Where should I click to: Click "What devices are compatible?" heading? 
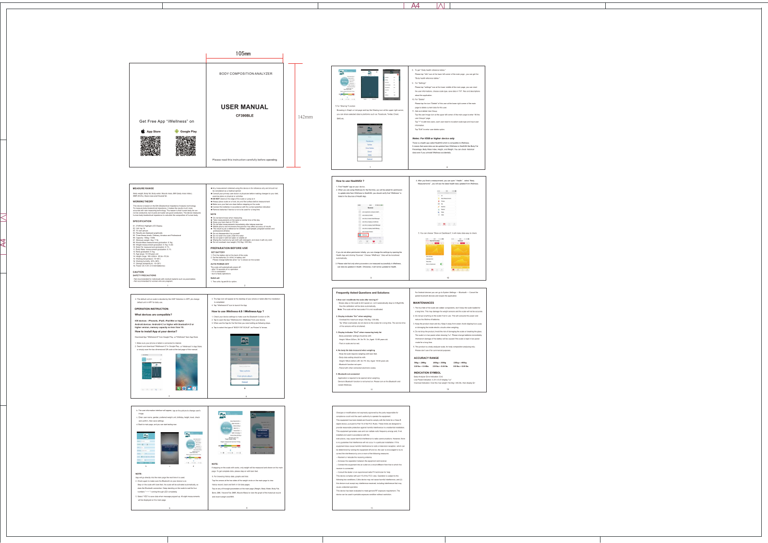153,315
